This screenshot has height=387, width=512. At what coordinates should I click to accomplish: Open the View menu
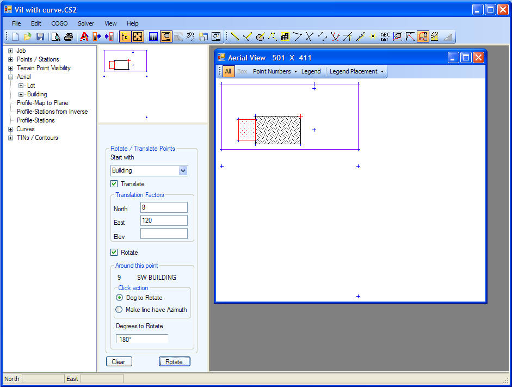tap(110, 23)
